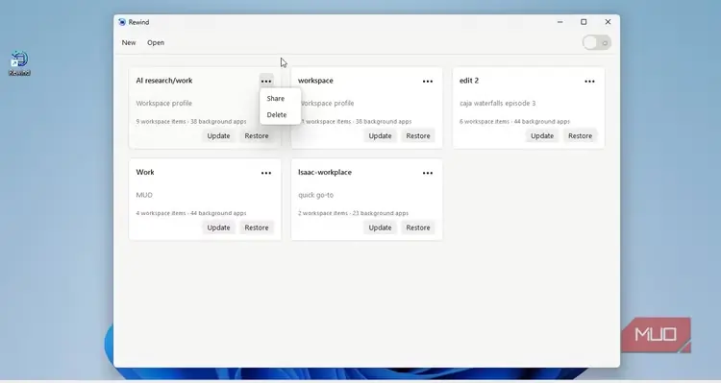Click '2 workspace items · 23 background apps' text
The height and width of the screenshot is (383, 721).
353,213
